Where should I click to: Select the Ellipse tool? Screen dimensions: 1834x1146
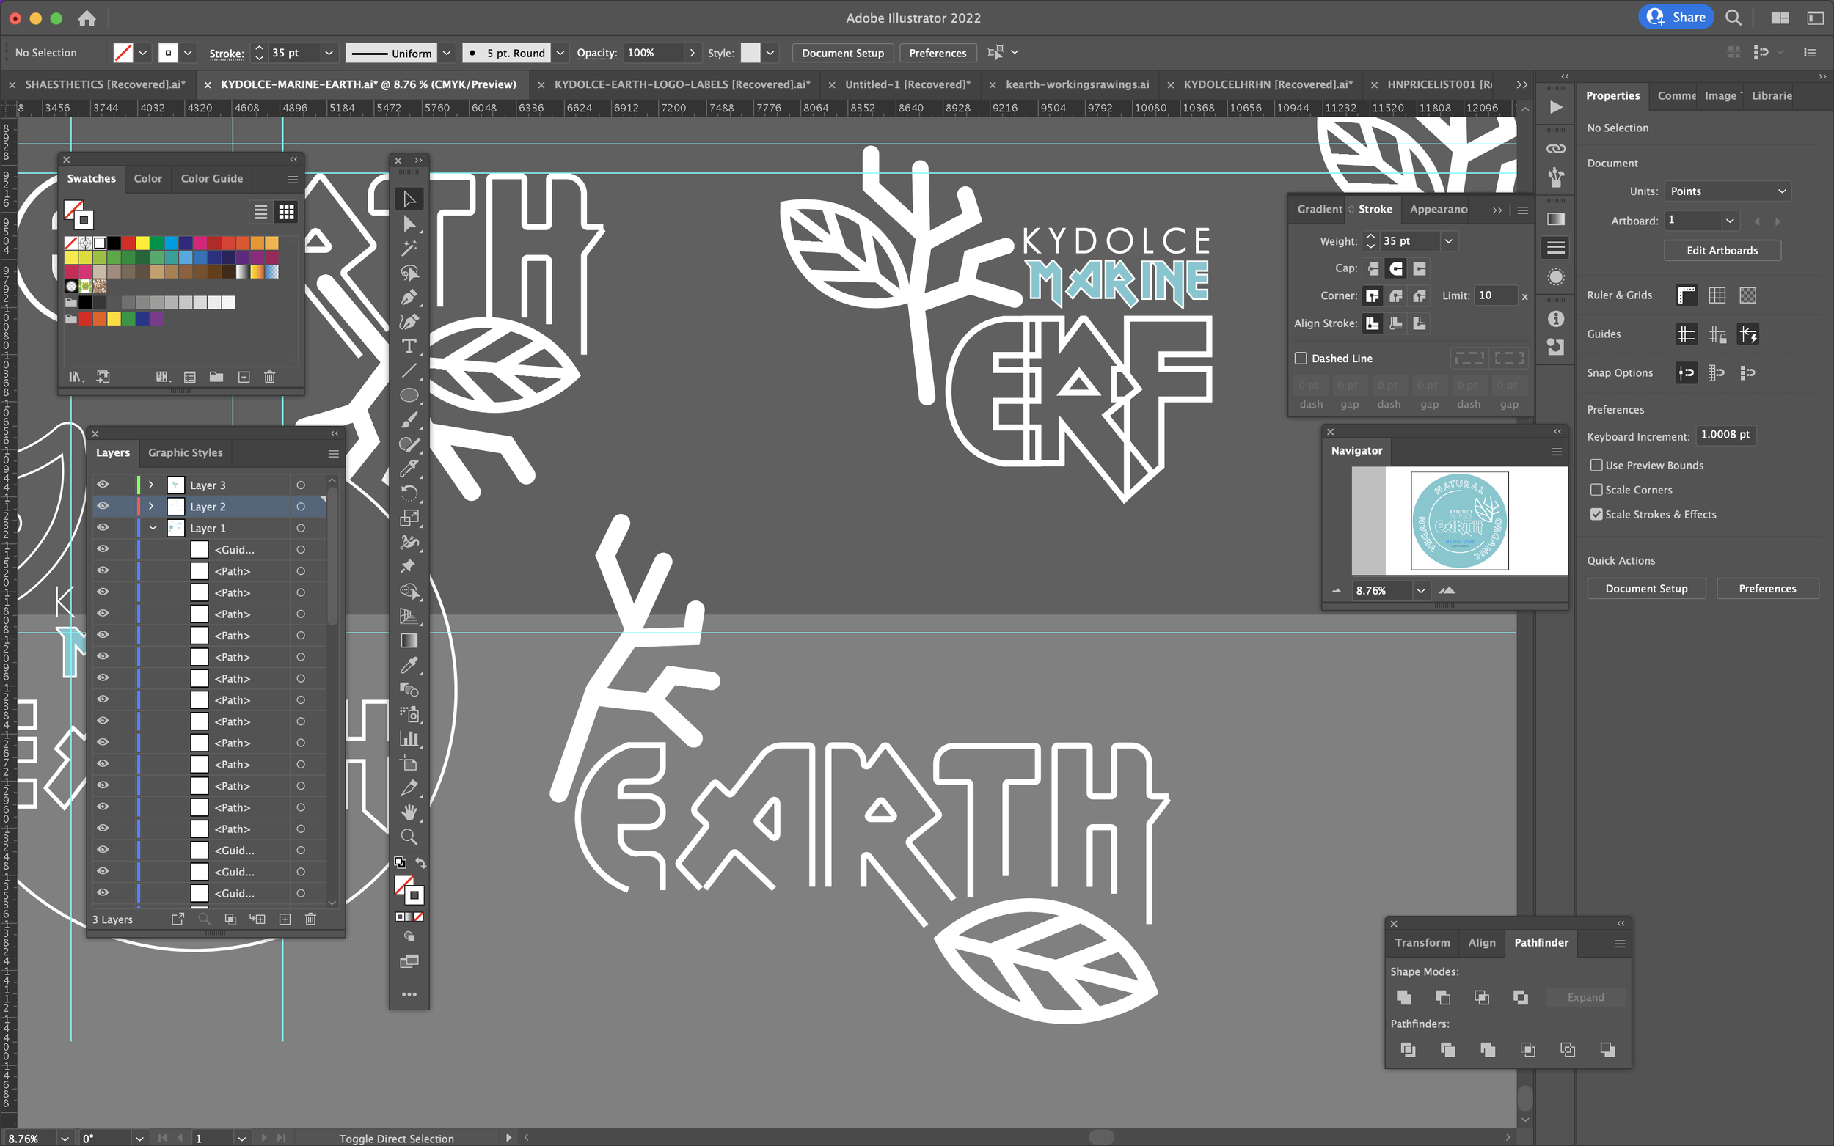409,395
